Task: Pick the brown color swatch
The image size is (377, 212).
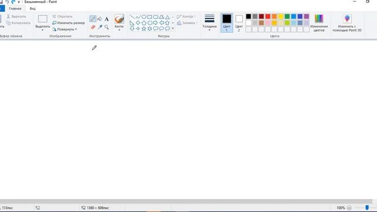Action: [262, 23]
